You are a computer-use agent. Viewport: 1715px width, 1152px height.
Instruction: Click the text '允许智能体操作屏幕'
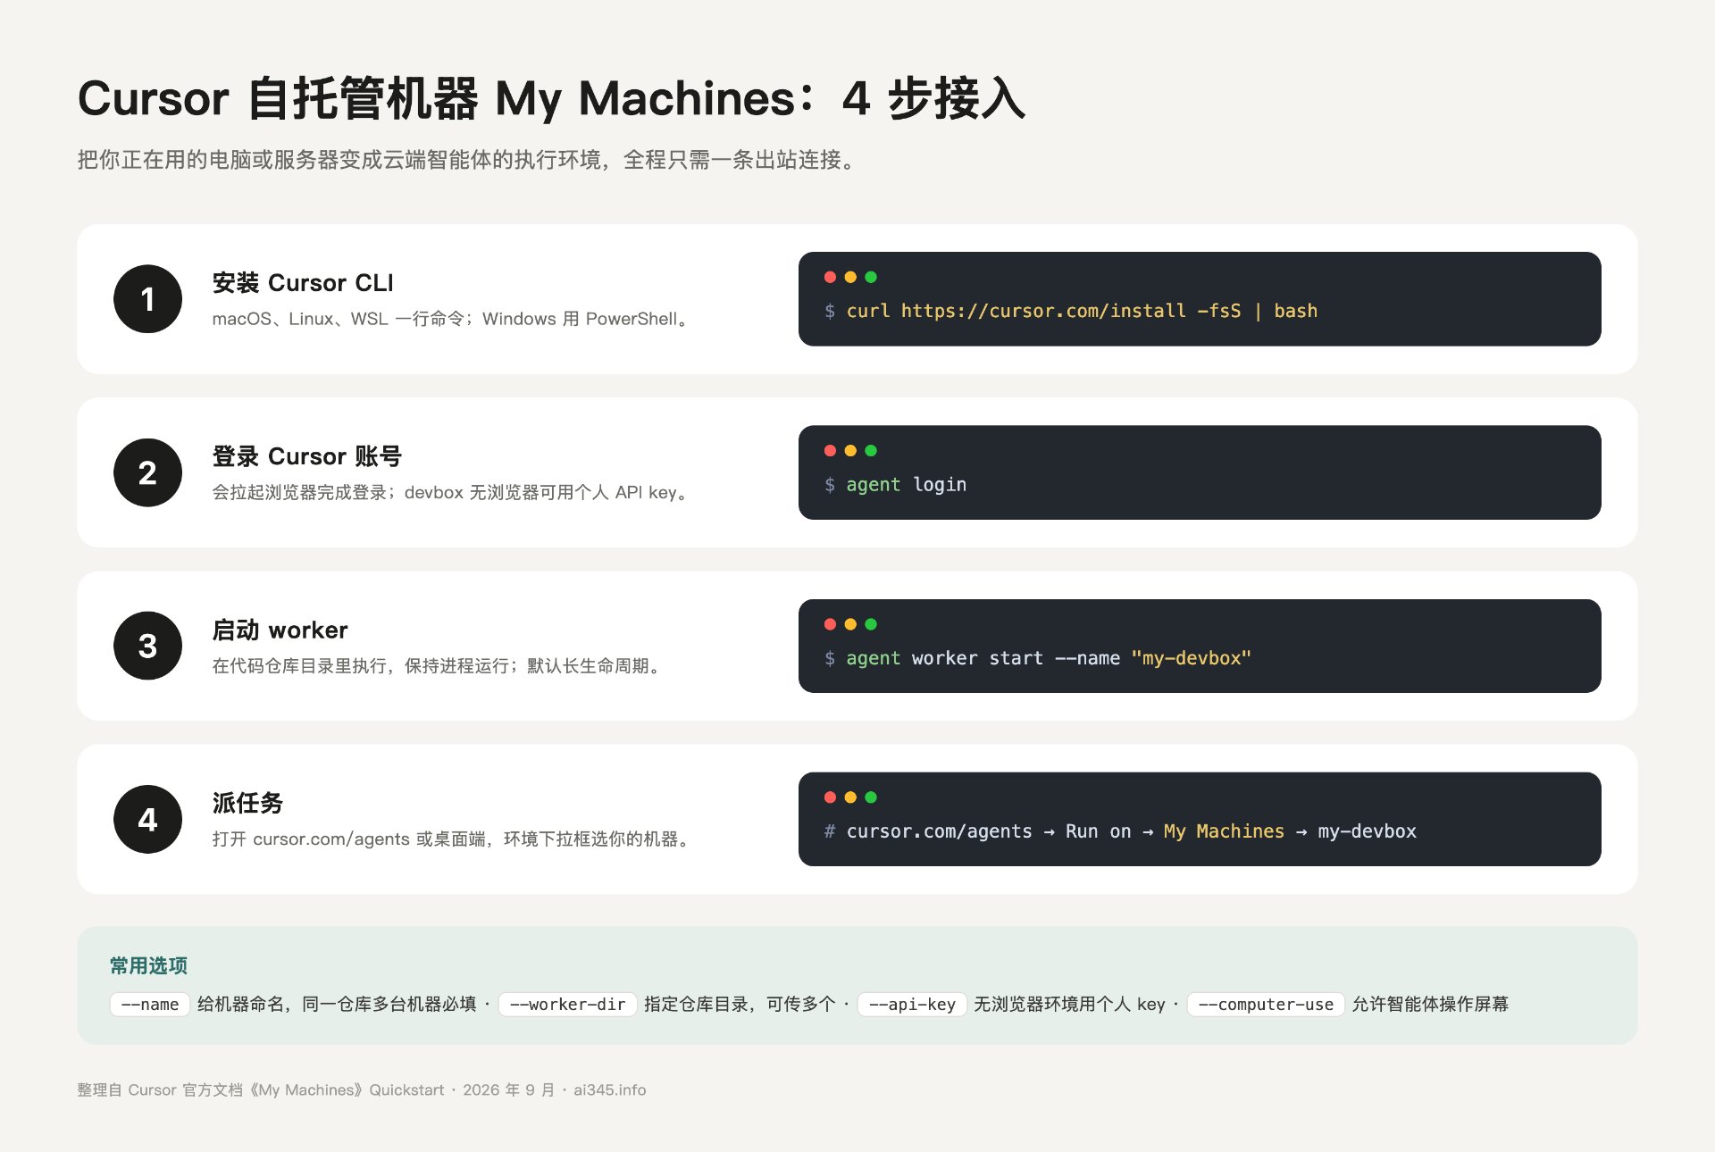pyautogui.click(x=1430, y=1004)
